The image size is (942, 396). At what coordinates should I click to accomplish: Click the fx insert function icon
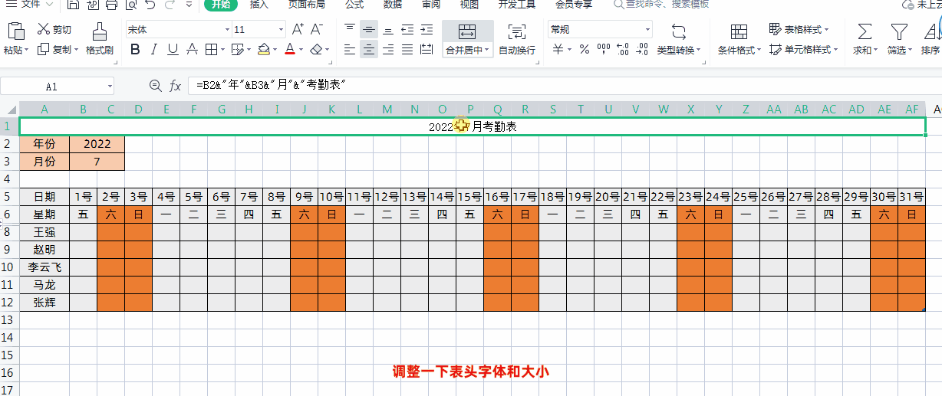click(x=176, y=86)
